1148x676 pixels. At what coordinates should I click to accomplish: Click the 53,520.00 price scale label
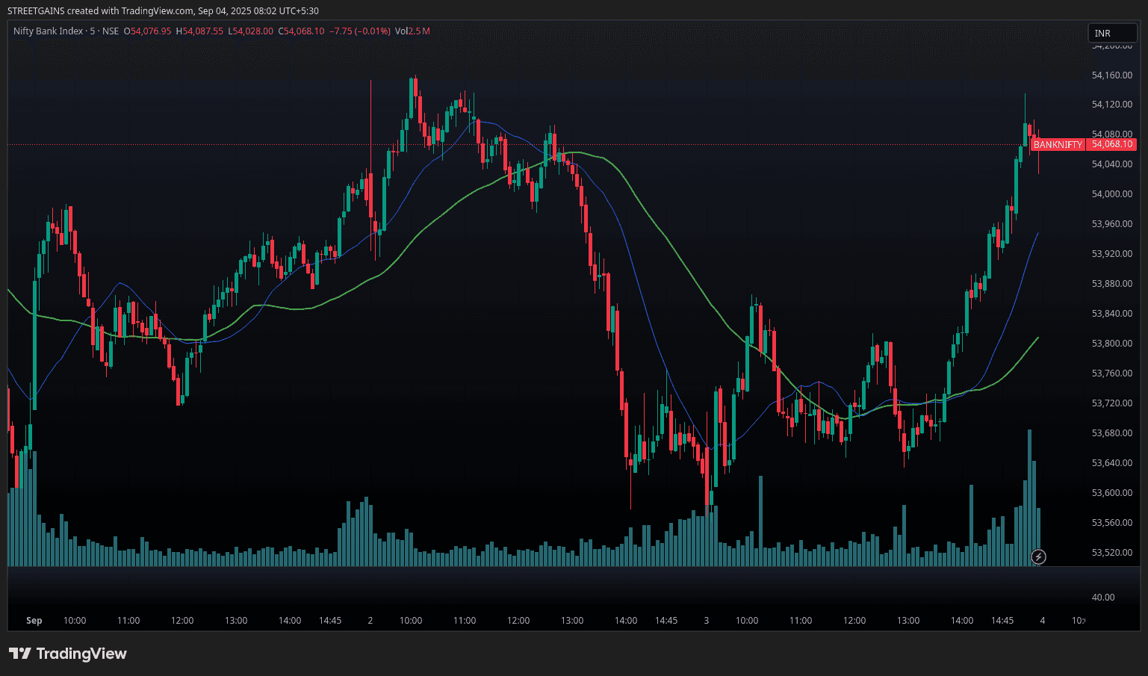tap(1111, 553)
